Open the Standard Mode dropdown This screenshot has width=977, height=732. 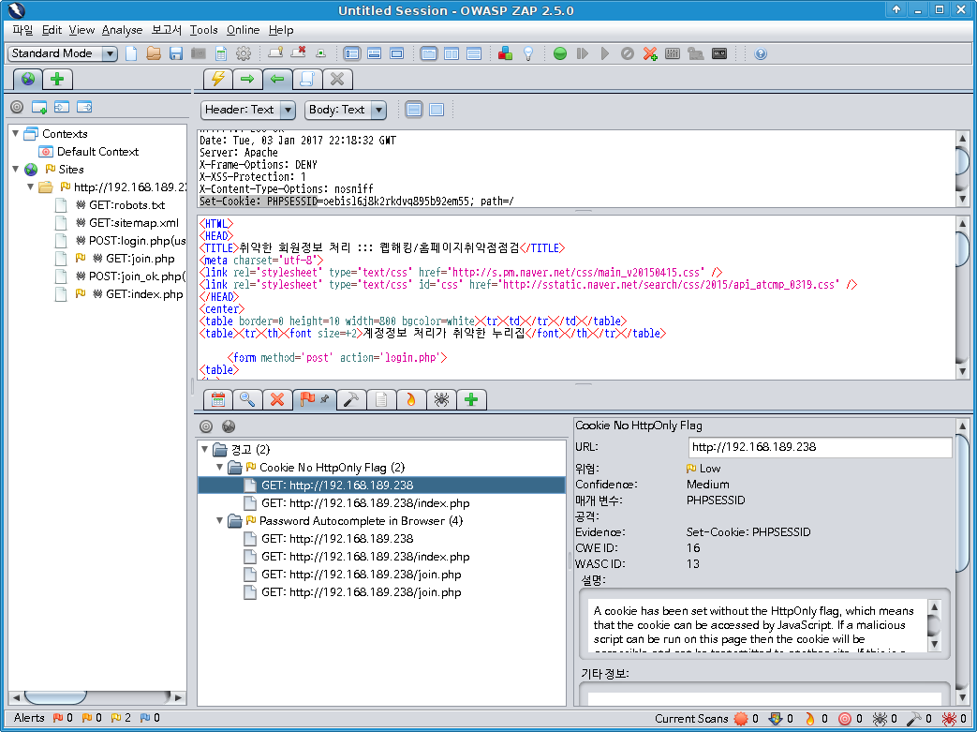point(63,53)
